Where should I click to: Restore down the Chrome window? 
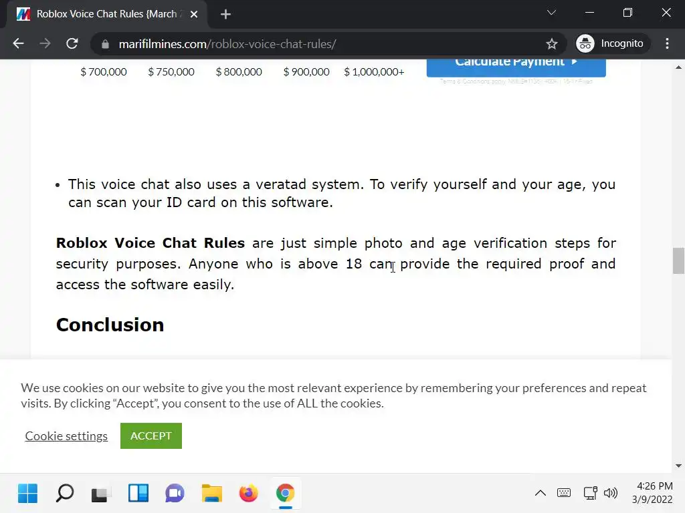pyautogui.click(x=627, y=13)
